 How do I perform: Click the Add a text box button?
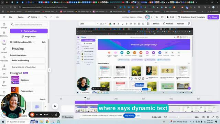tap(29, 31)
